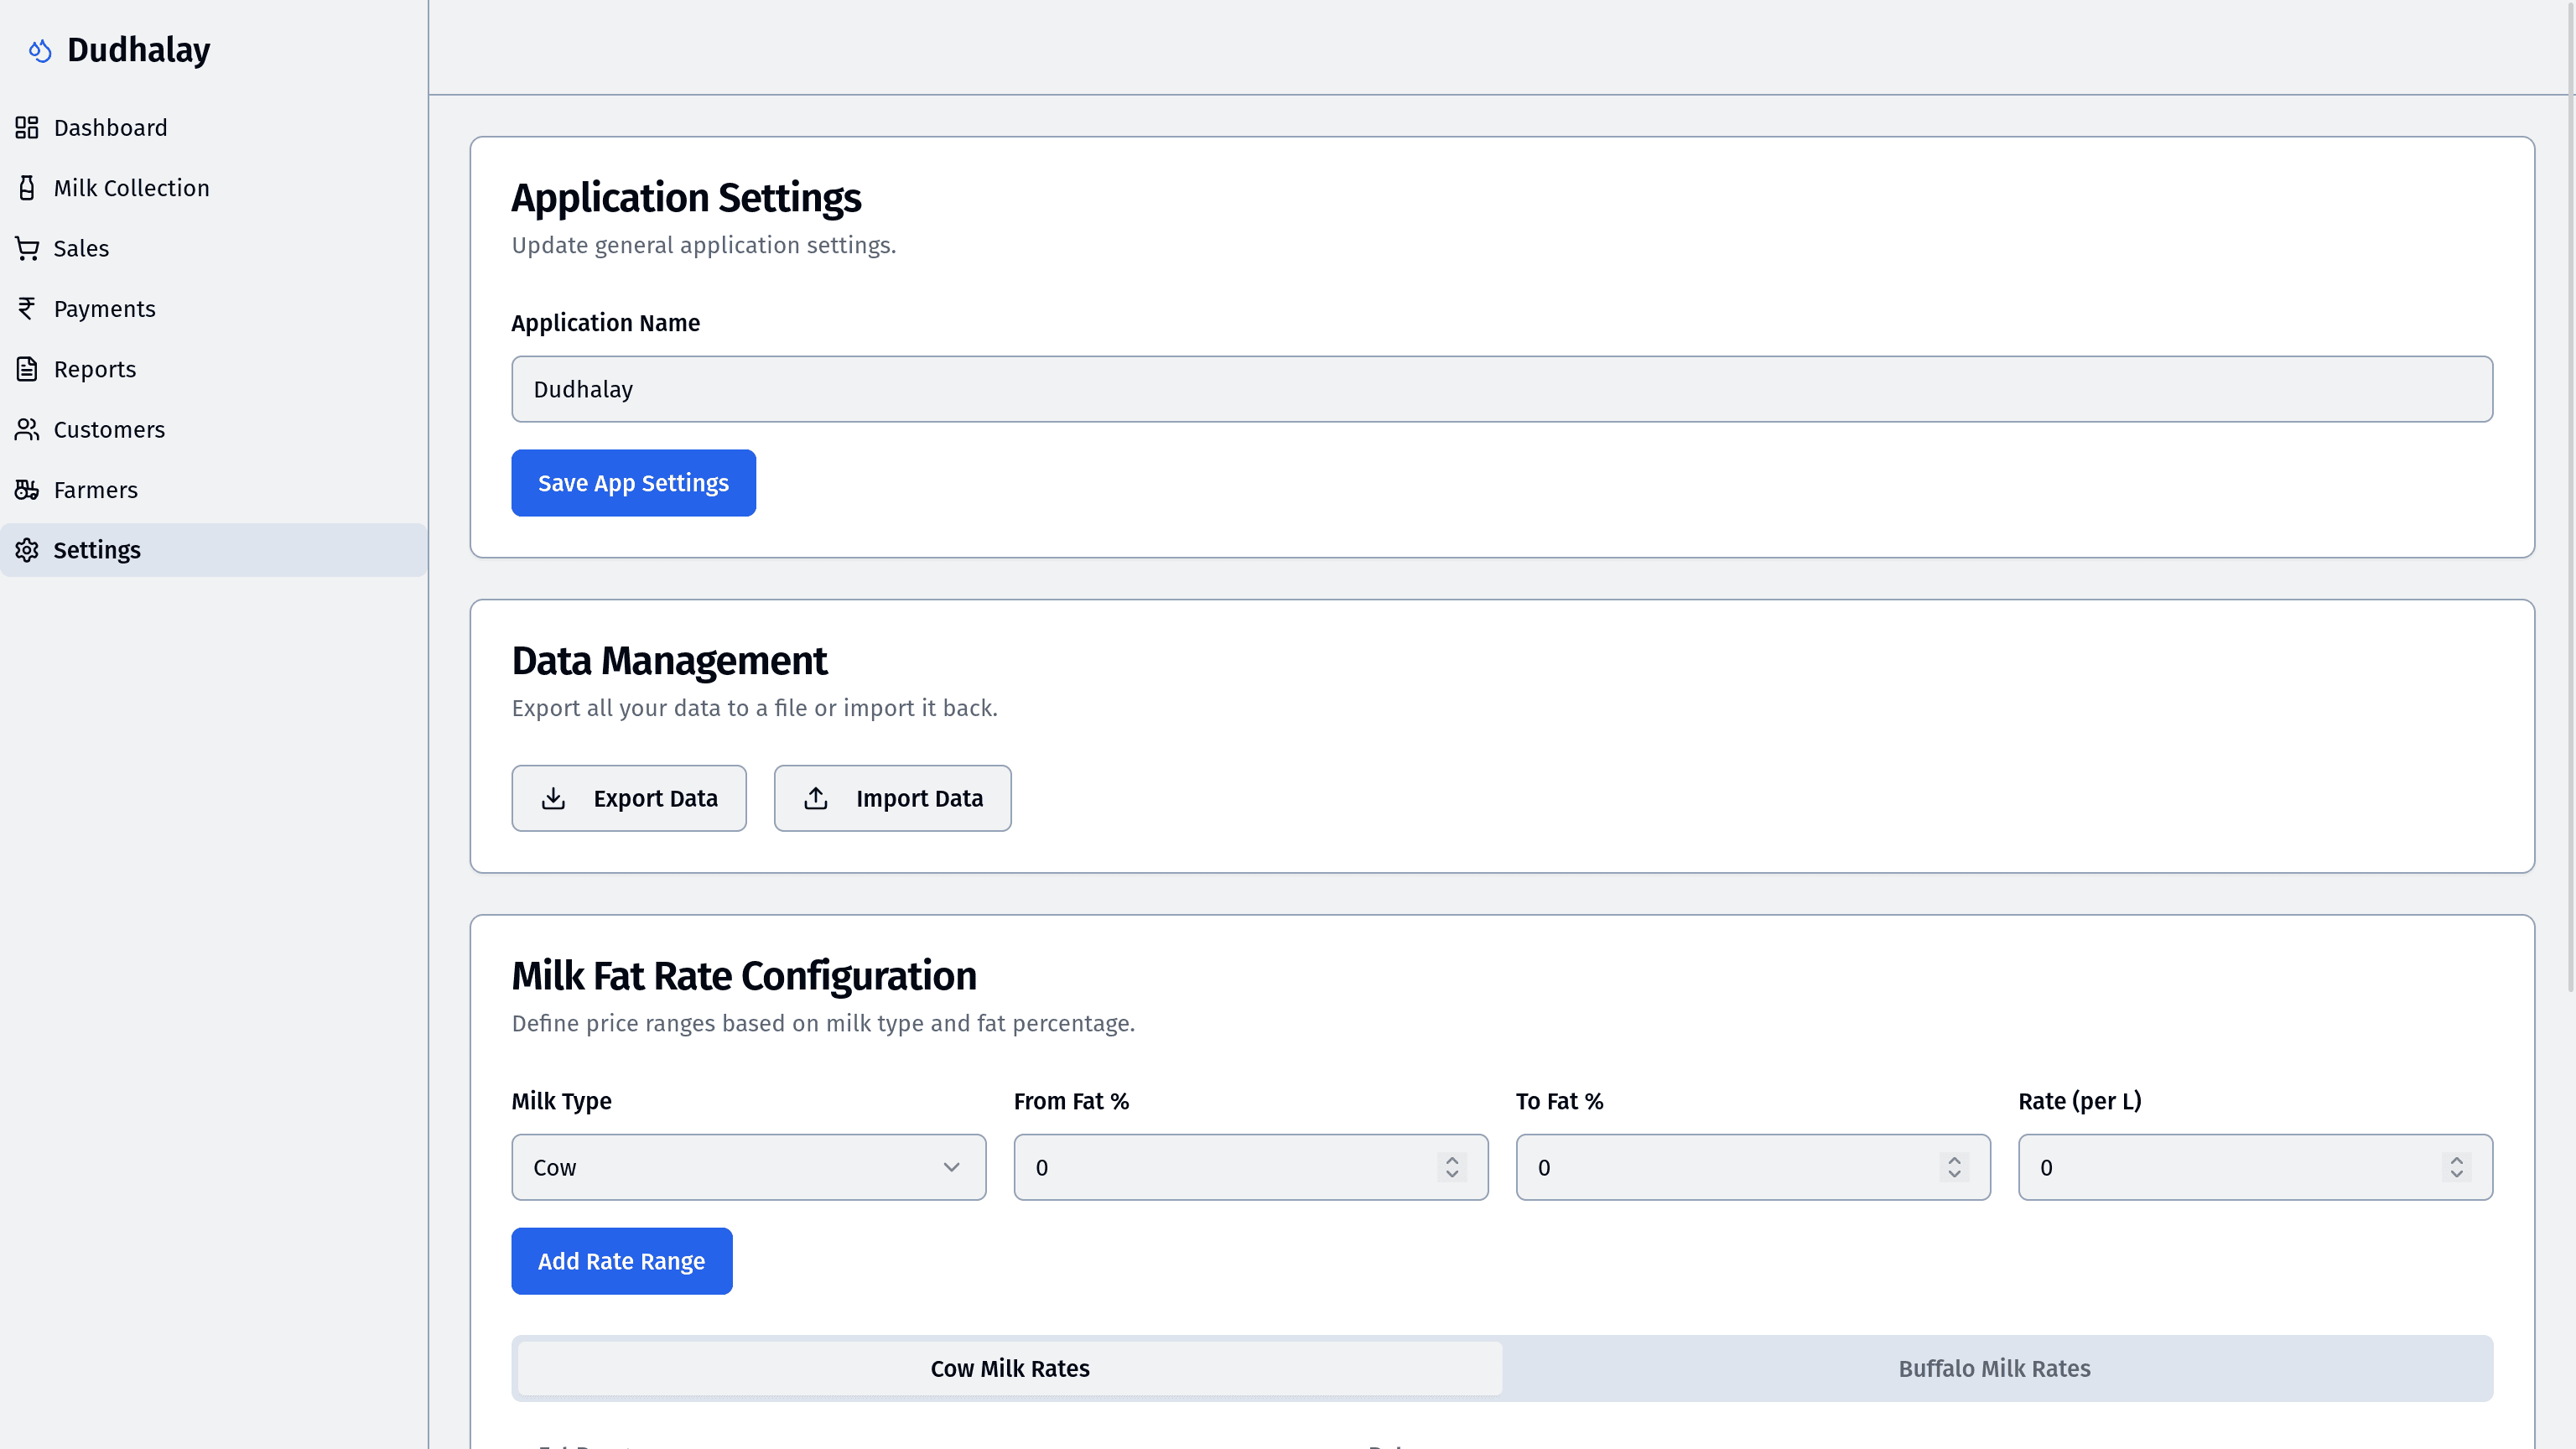Select the Cow Milk Rates tab
This screenshot has height=1449, width=2576.
[x=1010, y=1368]
